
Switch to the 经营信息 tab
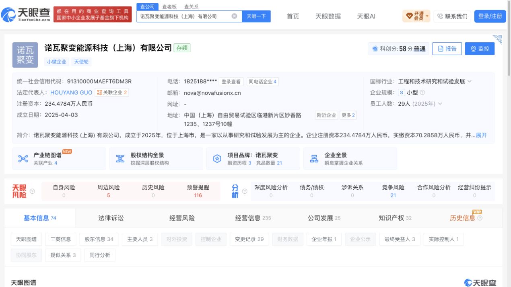click(x=253, y=218)
